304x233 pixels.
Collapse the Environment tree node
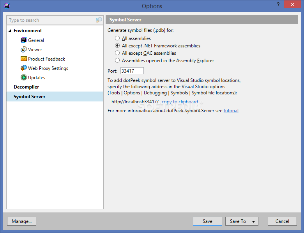tap(10, 31)
